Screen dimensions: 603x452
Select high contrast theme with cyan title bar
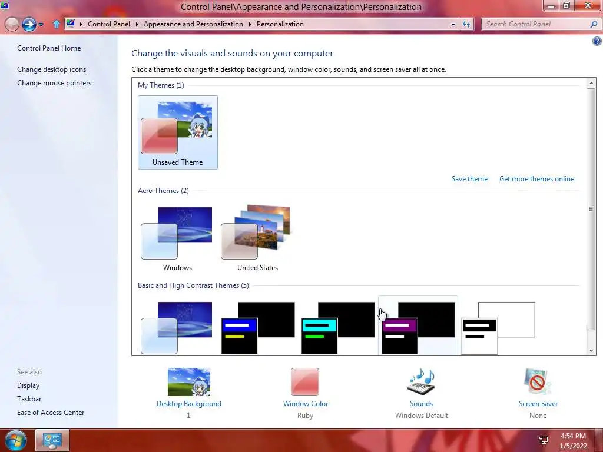338,327
